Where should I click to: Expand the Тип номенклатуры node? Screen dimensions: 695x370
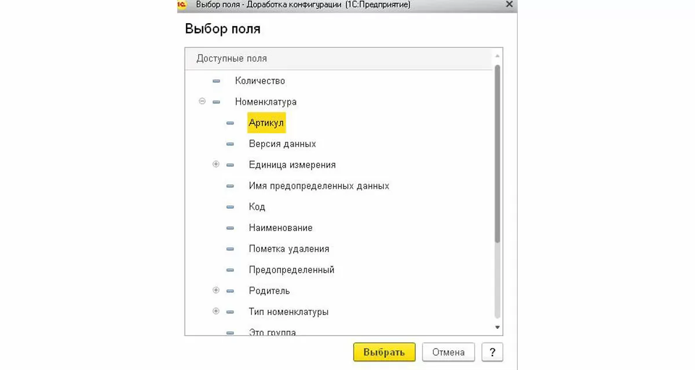coord(216,312)
